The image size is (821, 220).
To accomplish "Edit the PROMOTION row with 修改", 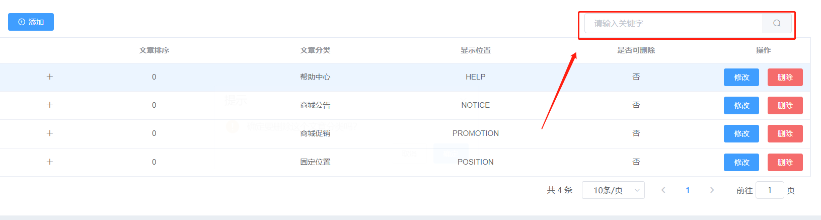I will (741, 134).
